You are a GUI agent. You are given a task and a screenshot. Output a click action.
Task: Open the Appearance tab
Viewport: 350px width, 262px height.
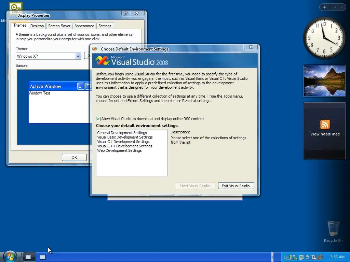[x=84, y=26]
